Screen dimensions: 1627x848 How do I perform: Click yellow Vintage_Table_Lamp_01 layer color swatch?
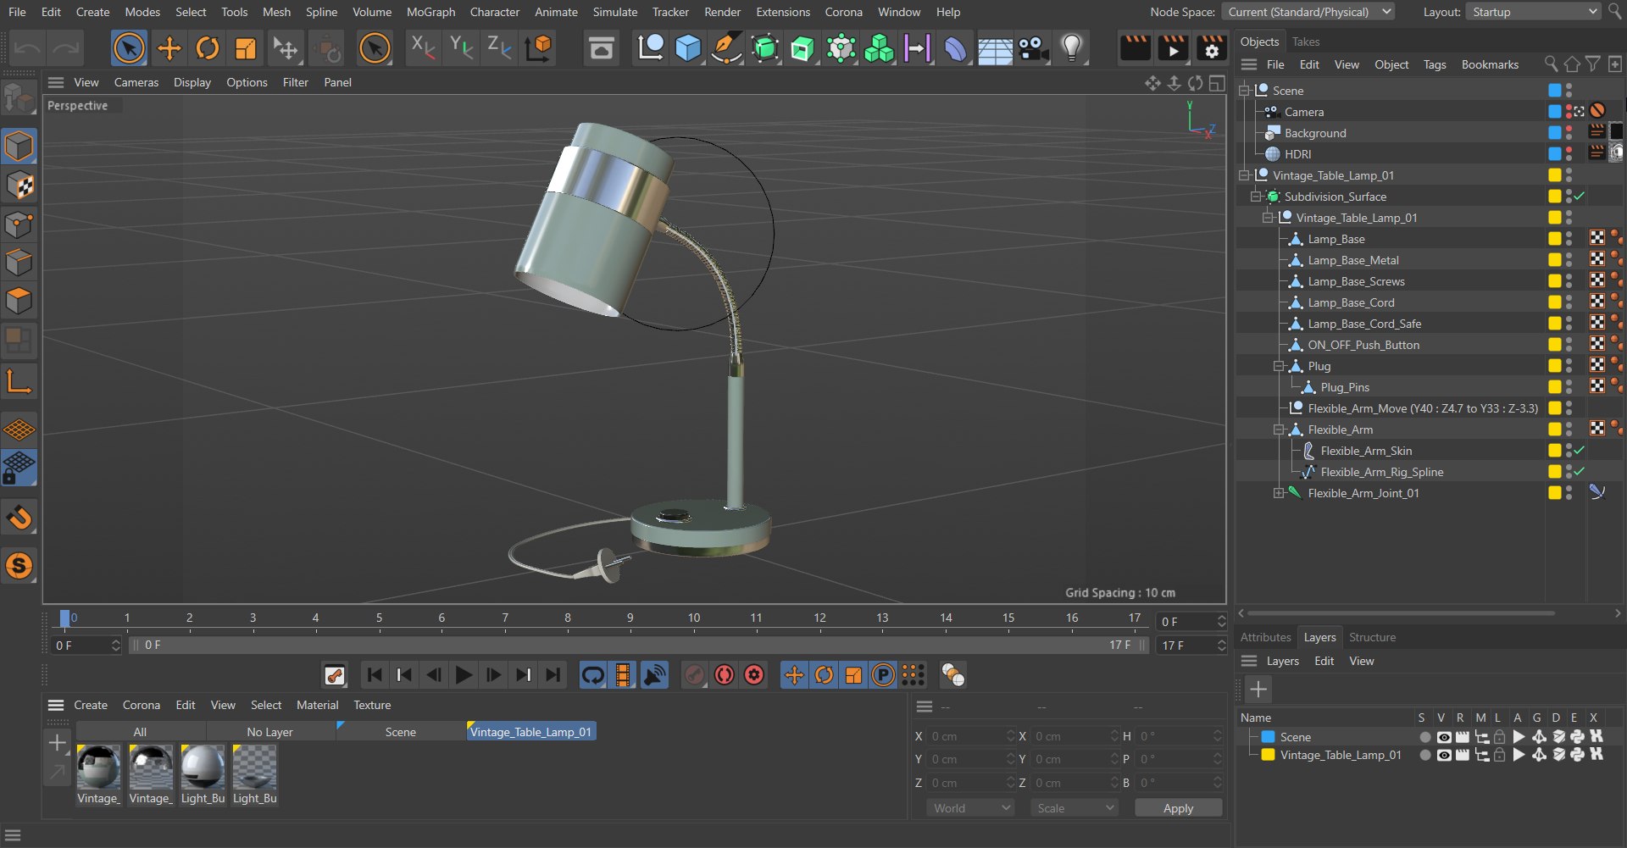click(1269, 755)
